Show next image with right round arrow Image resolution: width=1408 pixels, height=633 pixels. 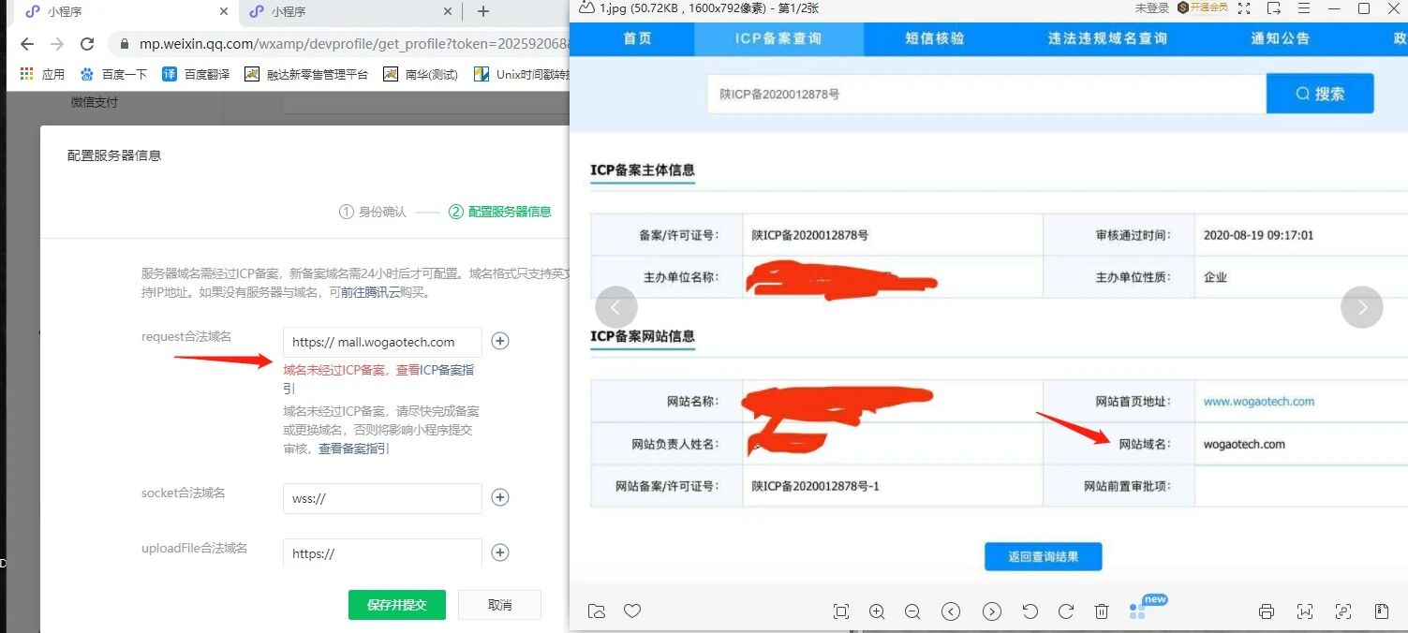click(1362, 307)
